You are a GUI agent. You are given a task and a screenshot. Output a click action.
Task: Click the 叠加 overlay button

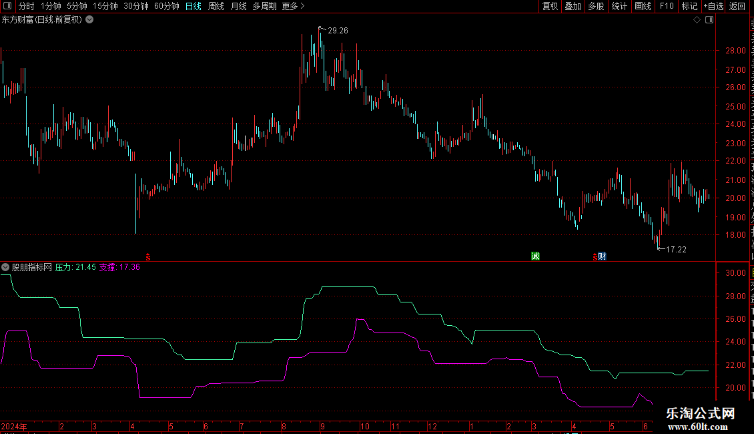pyautogui.click(x=573, y=6)
